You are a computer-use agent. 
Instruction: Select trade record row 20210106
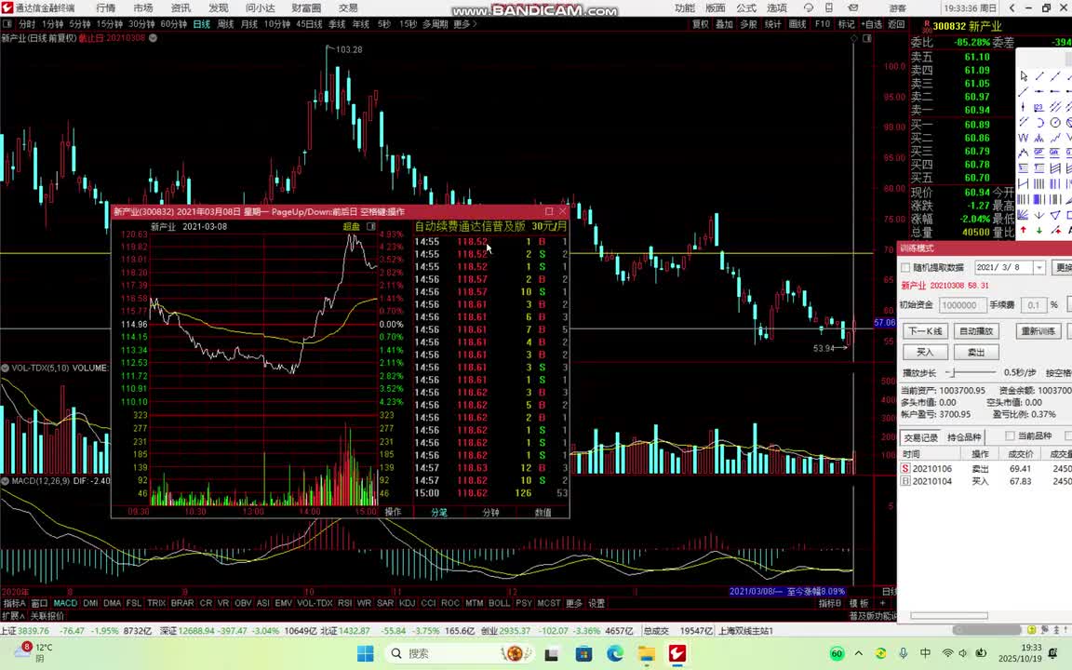tap(985, 468)
